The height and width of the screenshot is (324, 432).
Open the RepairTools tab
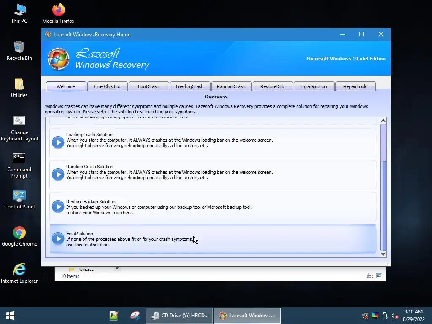(355, 86)
